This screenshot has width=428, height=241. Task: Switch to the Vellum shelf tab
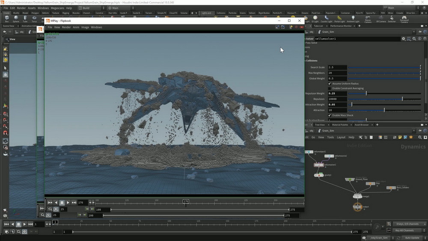252,13
